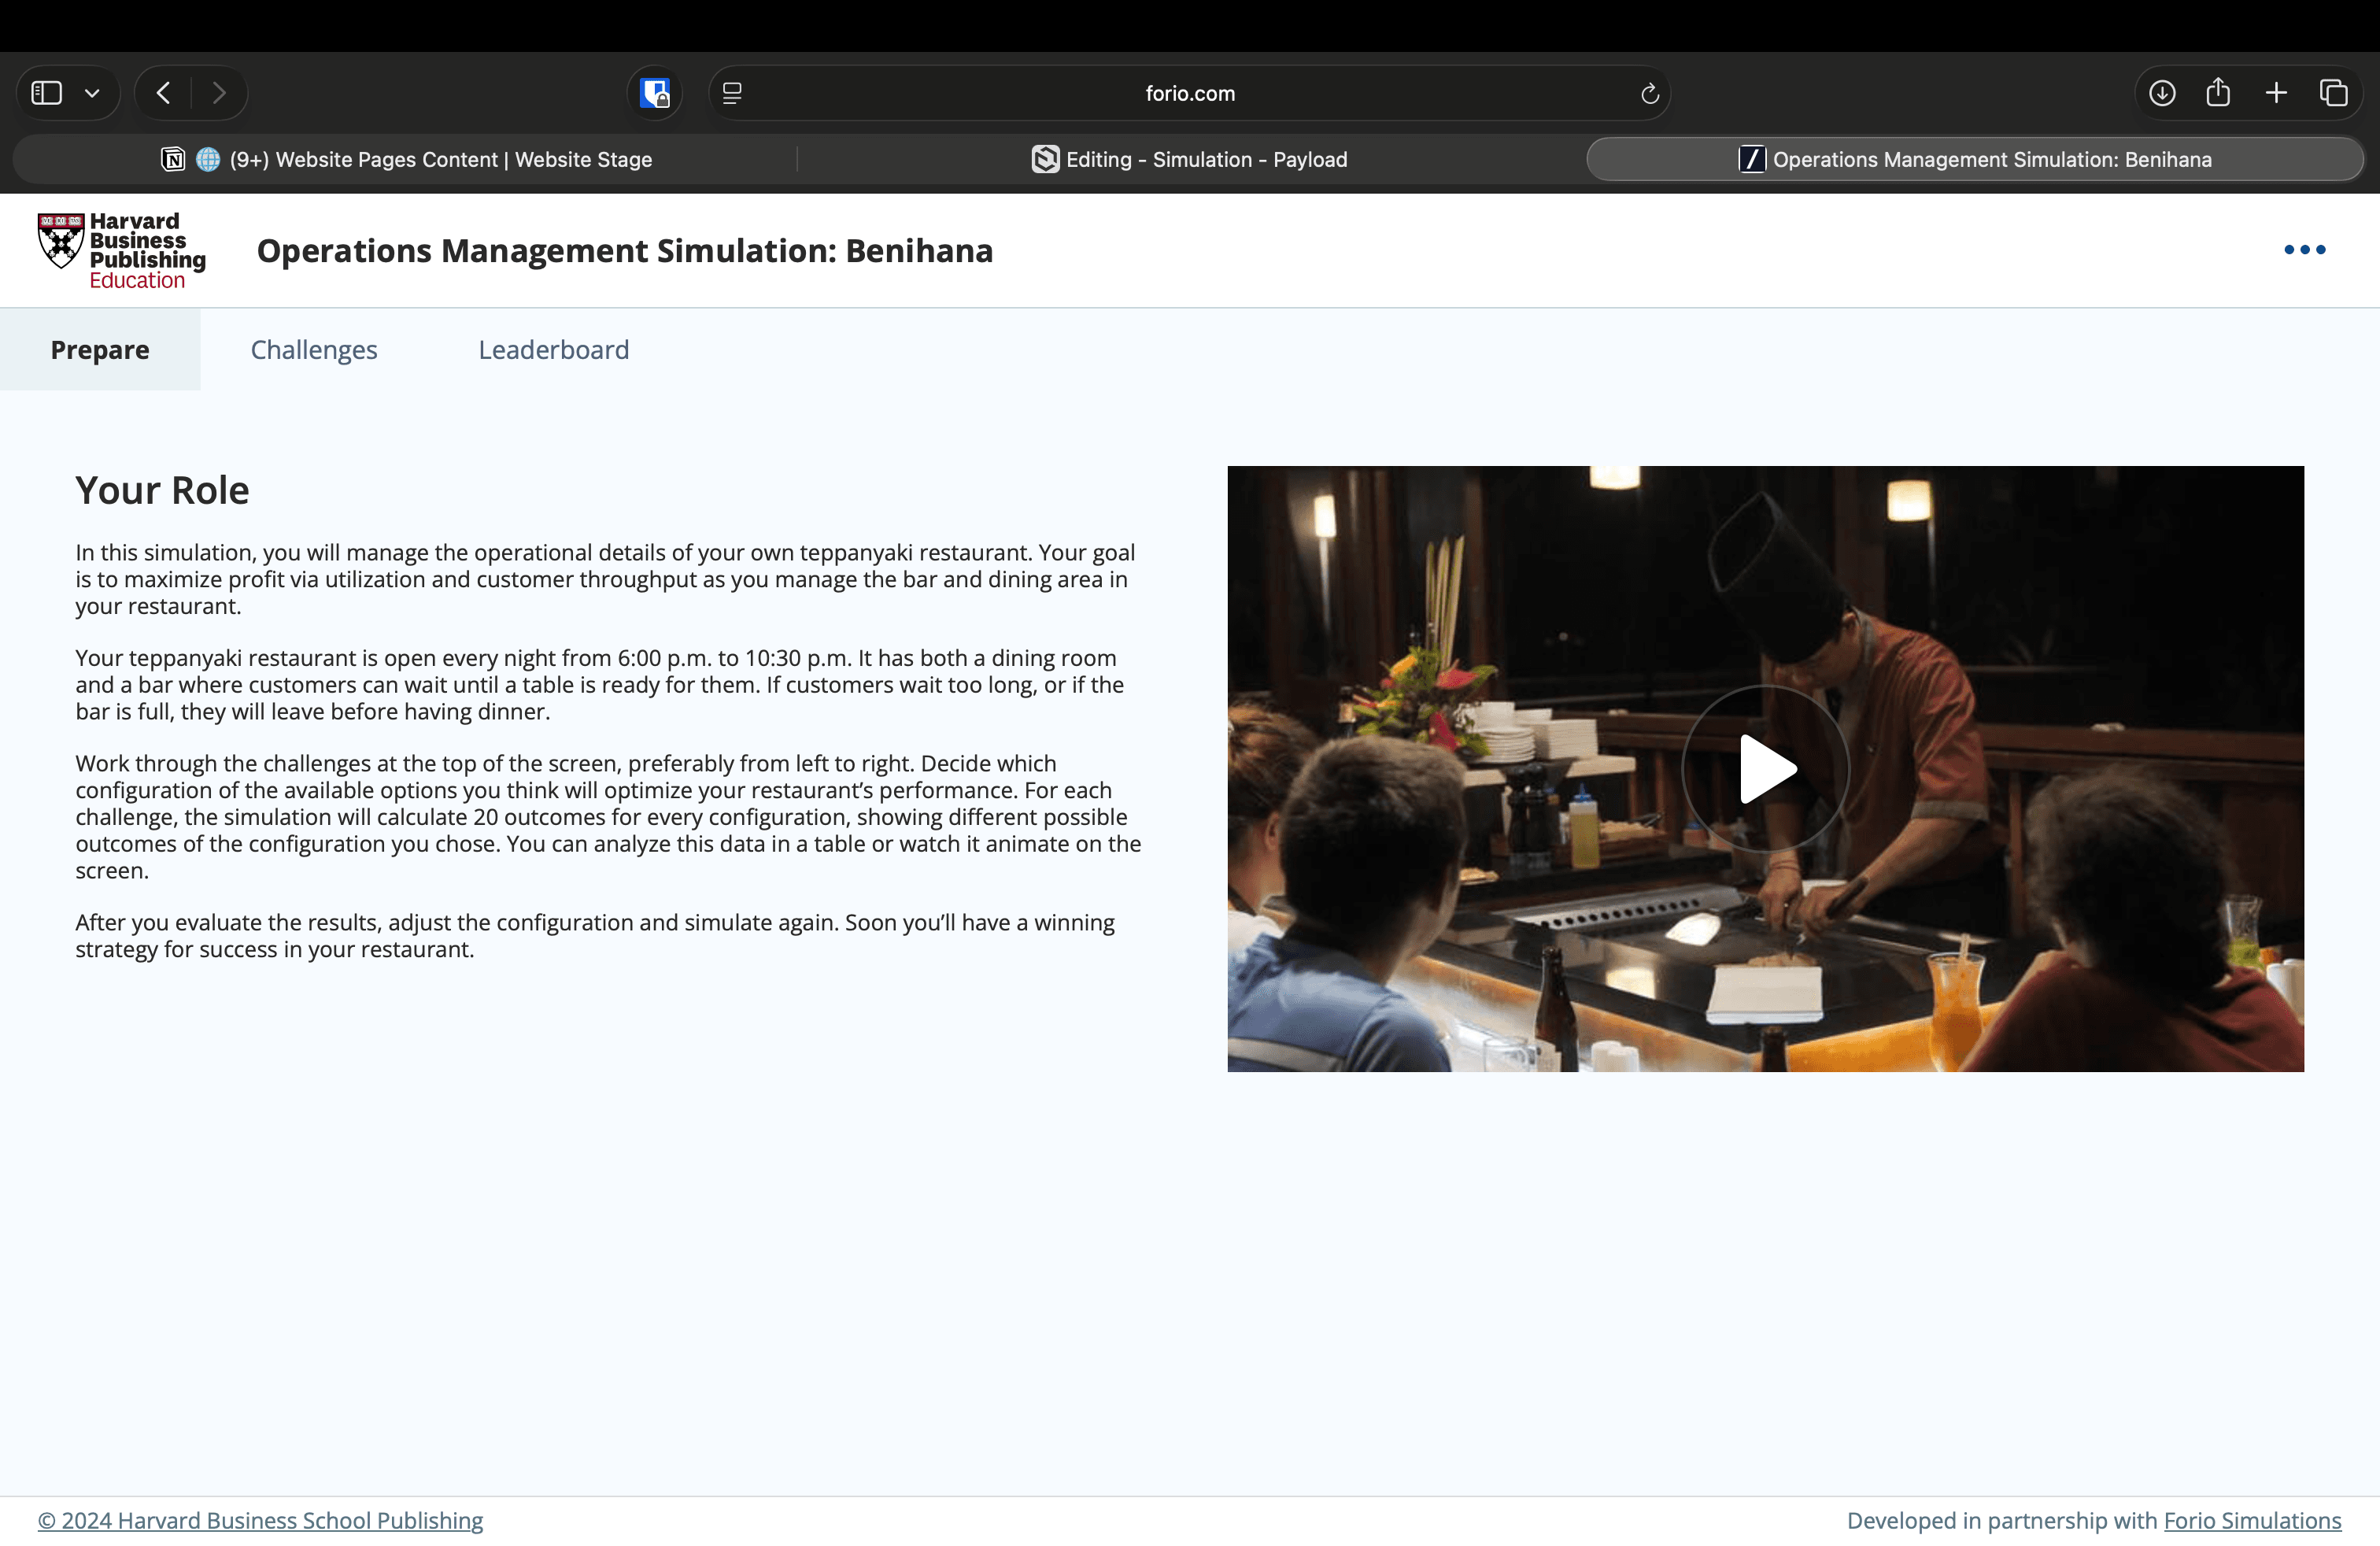
Task: Switch to the Challenges tab
Action: [313, 350]
